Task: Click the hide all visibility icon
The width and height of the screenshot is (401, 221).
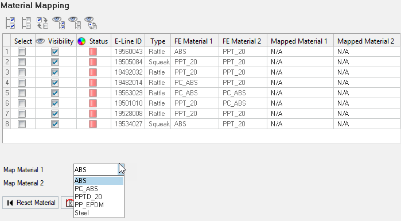Action: (x=75, y=23)
